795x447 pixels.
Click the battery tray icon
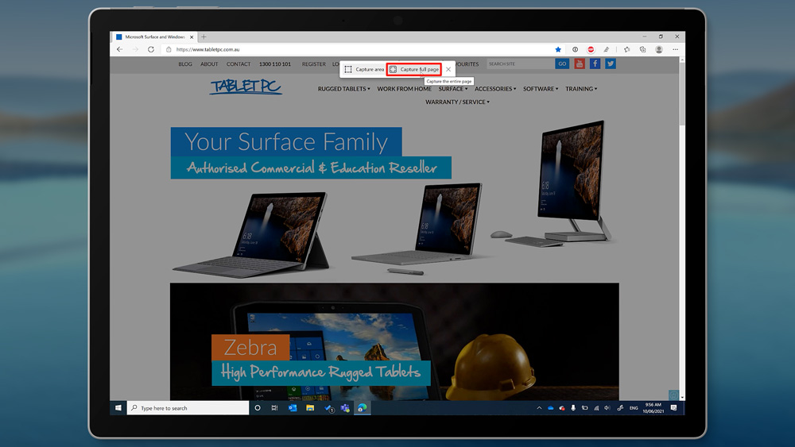click(x=584, y=408)
